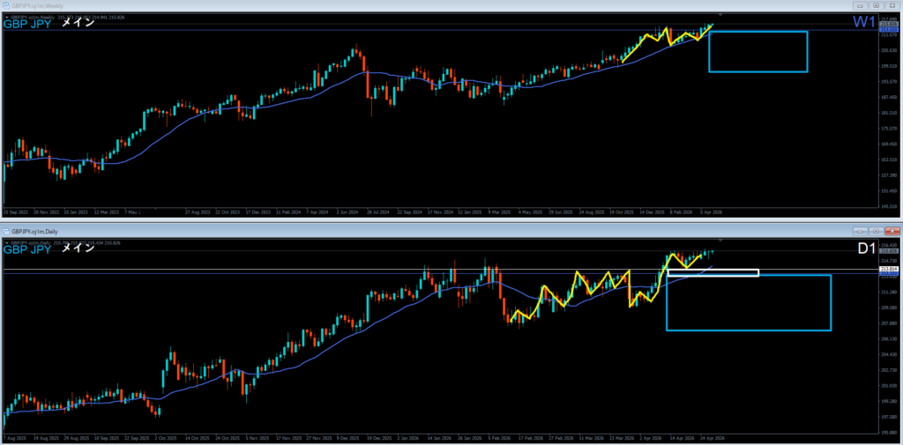The height and width of the screenshot is (445, 903).
Task: Click the Weekly chart window's title bar icon
Action: (x=7, y=4)
